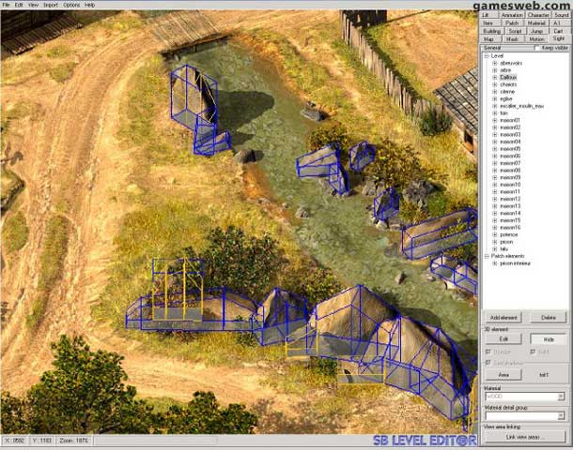Click the Hide button under 3D element

pyautogui.click(x=548, y=338)
